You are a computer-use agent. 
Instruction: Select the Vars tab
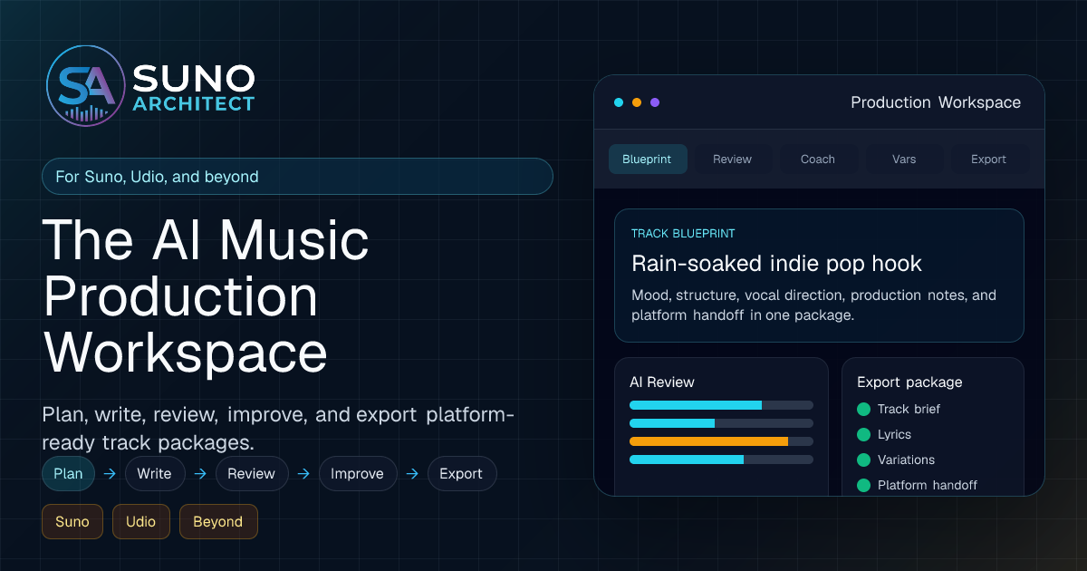tap(903, 159)
